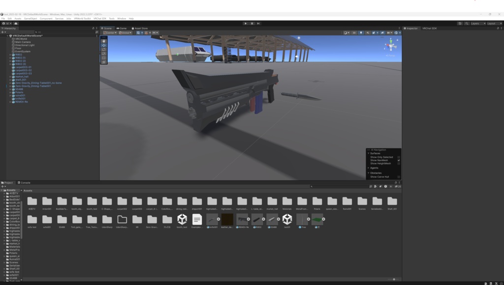504x285 pixels.
Task: Open the Undo History icon in top toolbar
Action: point(460,24)
